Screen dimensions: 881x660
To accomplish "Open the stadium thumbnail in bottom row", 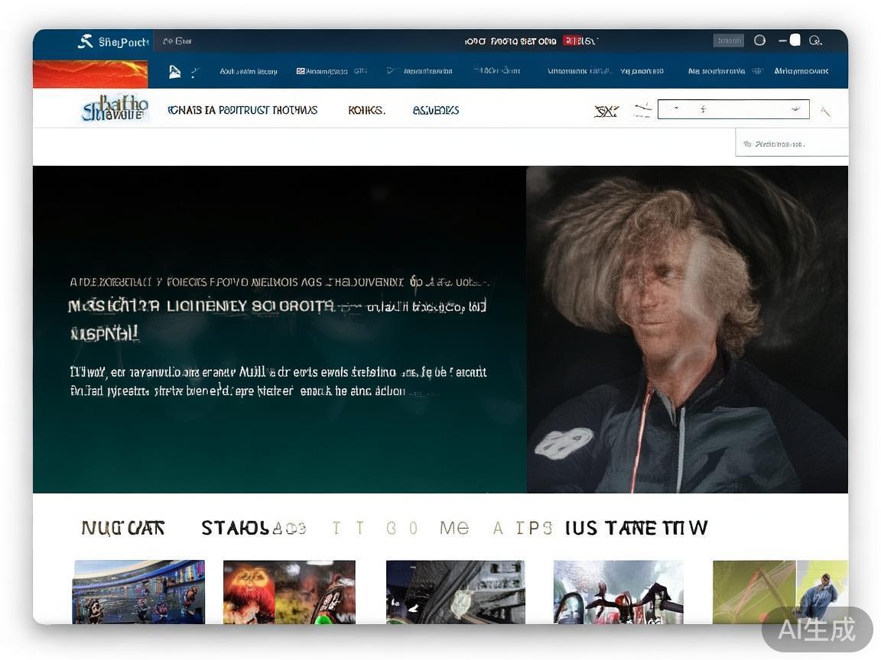I will pos(139,592).
